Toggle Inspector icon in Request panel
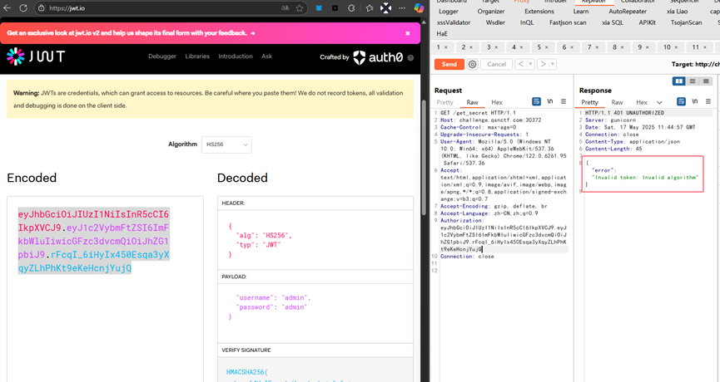The width and height of the screenshot is (720, 382). pyautogui.click(x=536, y=101)
